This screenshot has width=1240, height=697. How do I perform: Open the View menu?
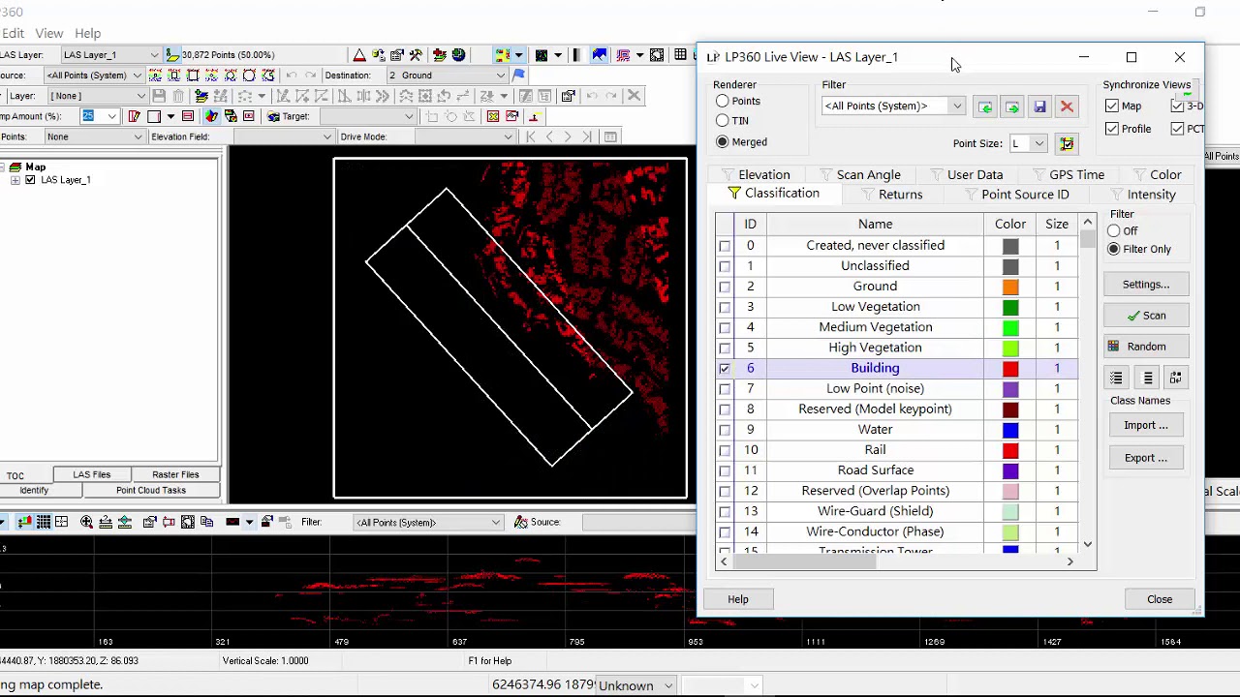tap(49, 33)
